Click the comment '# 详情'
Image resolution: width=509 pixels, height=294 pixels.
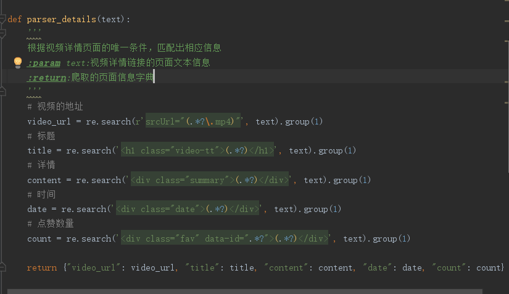41,165
